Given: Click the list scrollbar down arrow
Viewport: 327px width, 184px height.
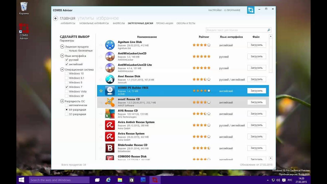Looking at the screenshot, I should click(x=271, y=158).
